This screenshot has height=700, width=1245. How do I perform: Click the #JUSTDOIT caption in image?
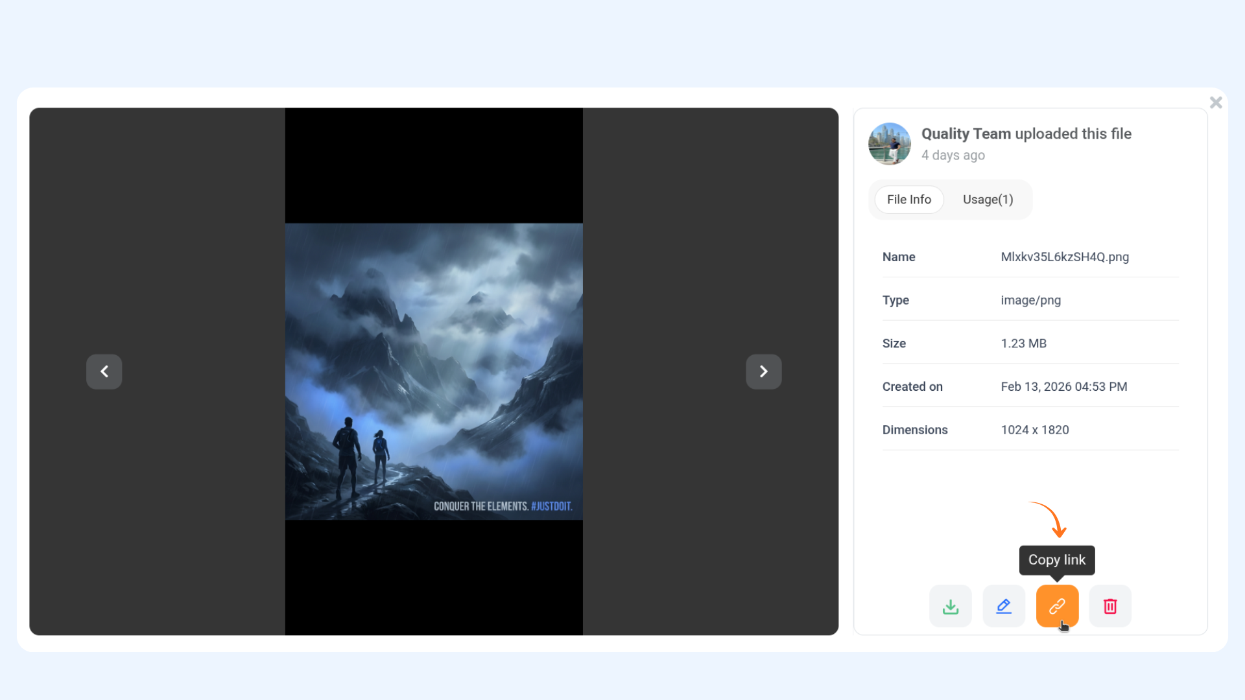551,506
